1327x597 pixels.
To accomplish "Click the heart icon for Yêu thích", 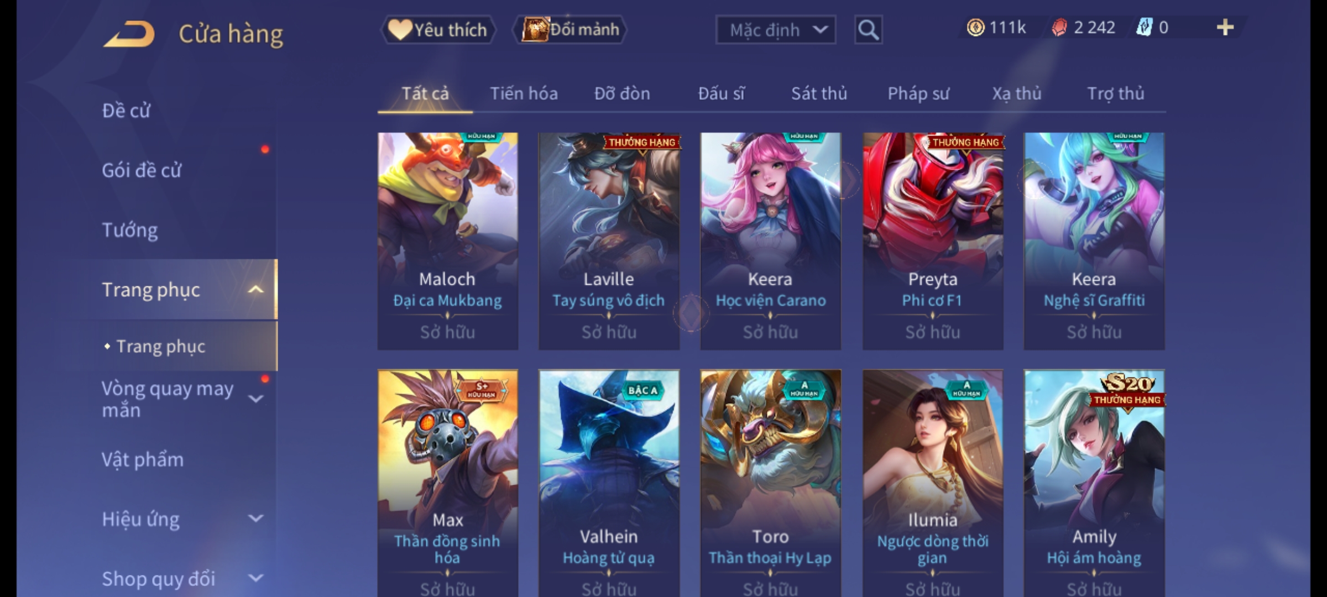I will (400, 29).
